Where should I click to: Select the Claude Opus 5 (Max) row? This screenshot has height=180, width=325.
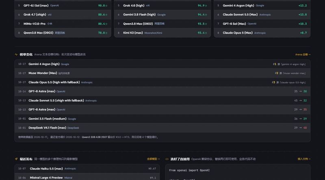point(262,33)
